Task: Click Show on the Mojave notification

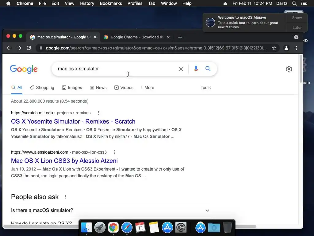Action: click(297, 18)
